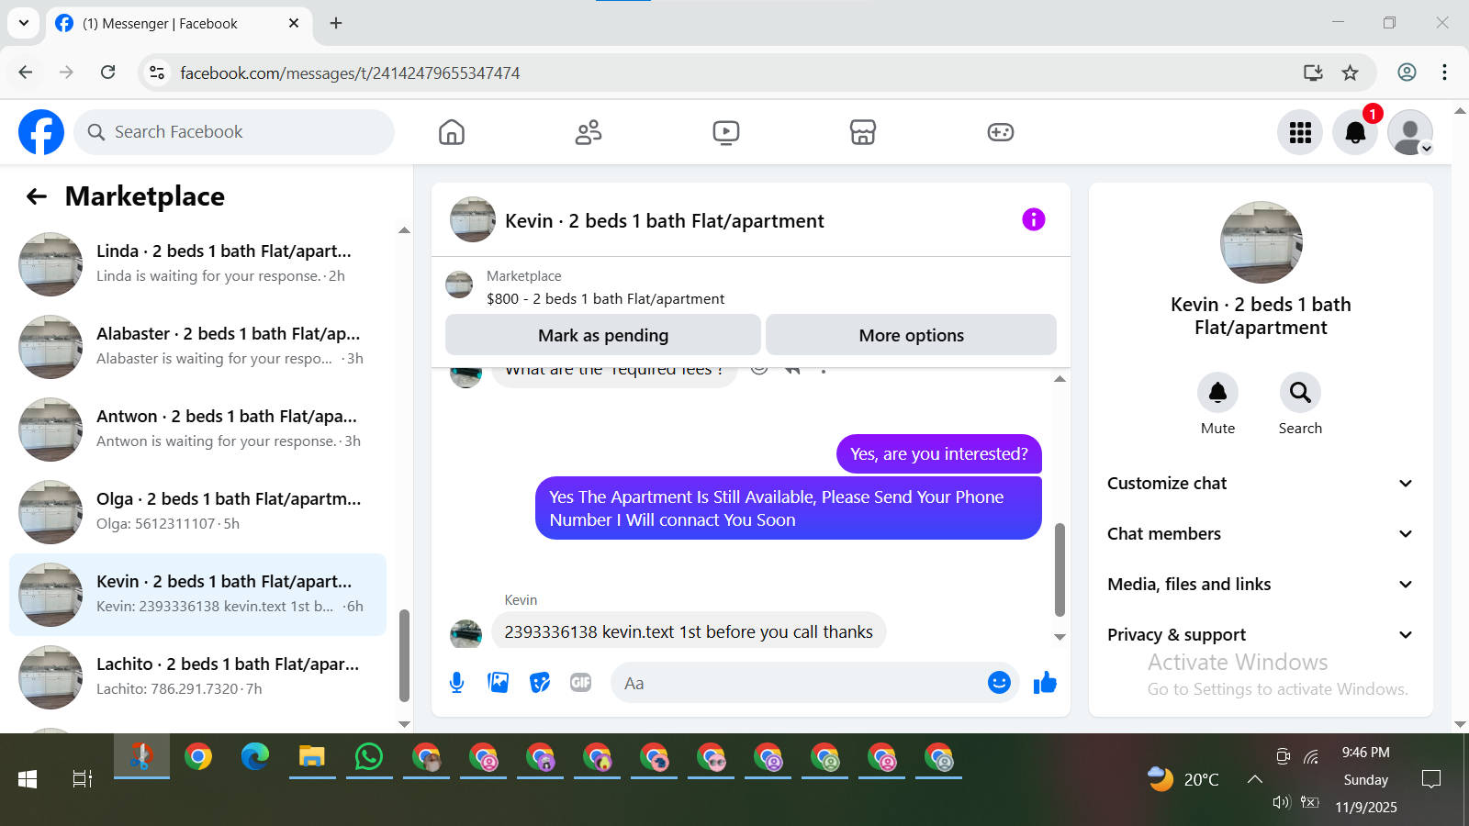Image resolution: width=1469 pixels, height=826 pixels.
Task: Go back in browser history
Action: click(x=26, y=73)
